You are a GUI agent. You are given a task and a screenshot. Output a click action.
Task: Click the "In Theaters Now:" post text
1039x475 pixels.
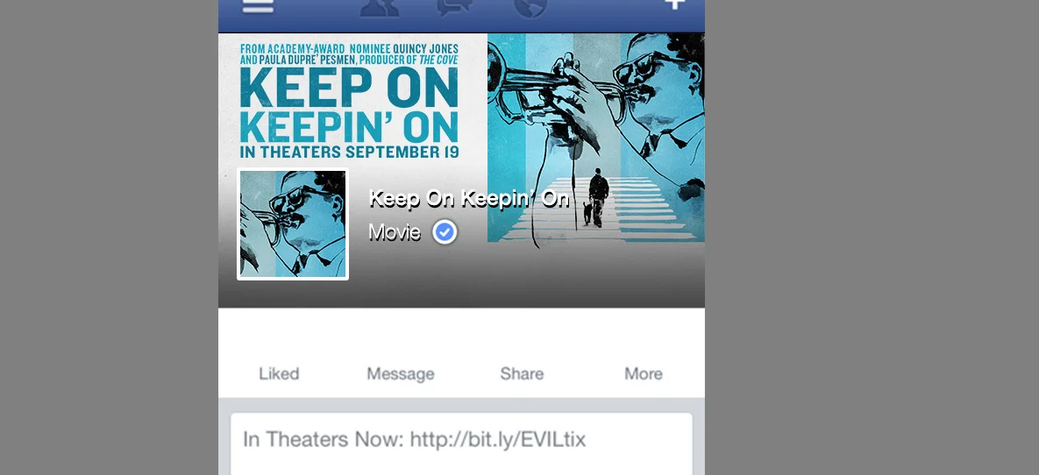coord(323,439)
